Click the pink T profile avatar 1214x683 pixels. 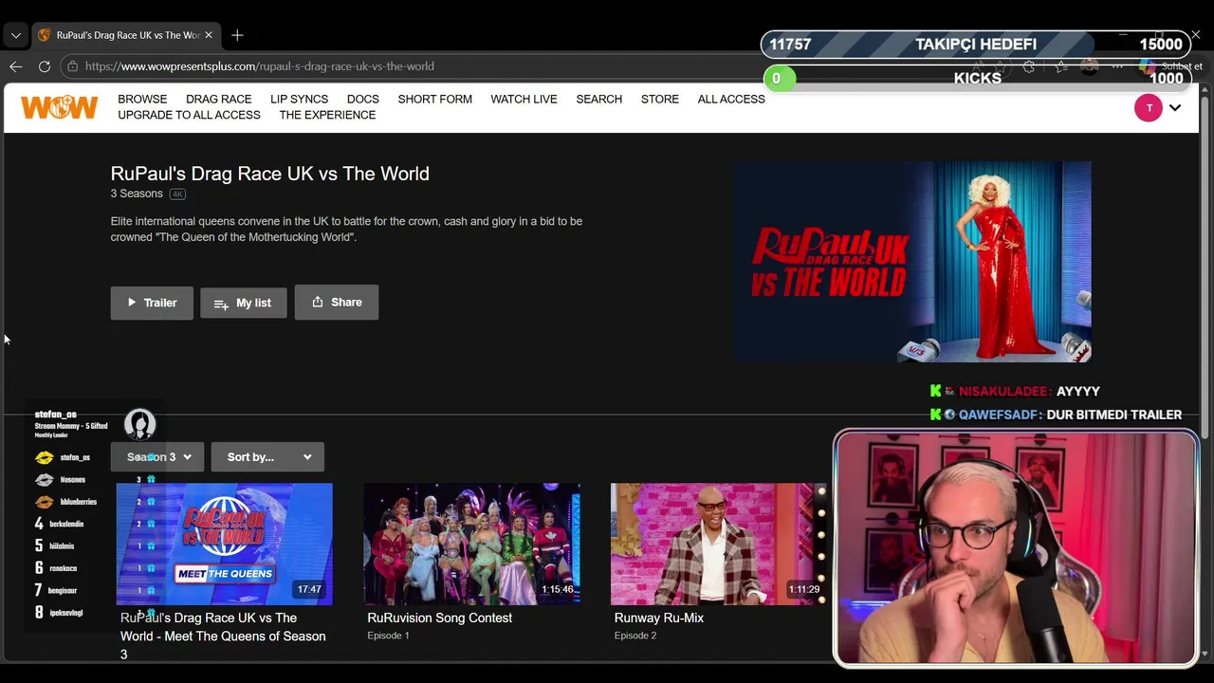tap(1149, 108)
